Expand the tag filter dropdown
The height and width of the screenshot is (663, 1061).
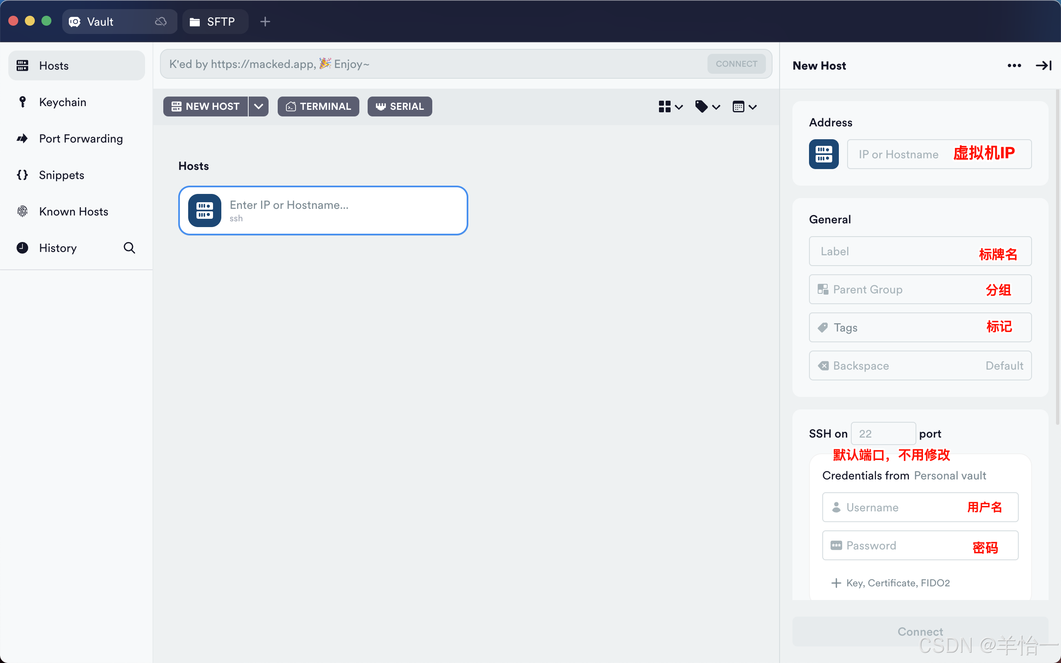[x=707, y=106]
